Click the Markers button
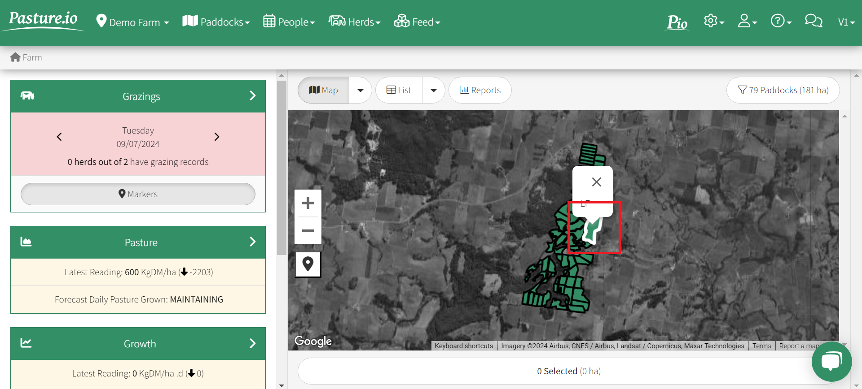 138,194
